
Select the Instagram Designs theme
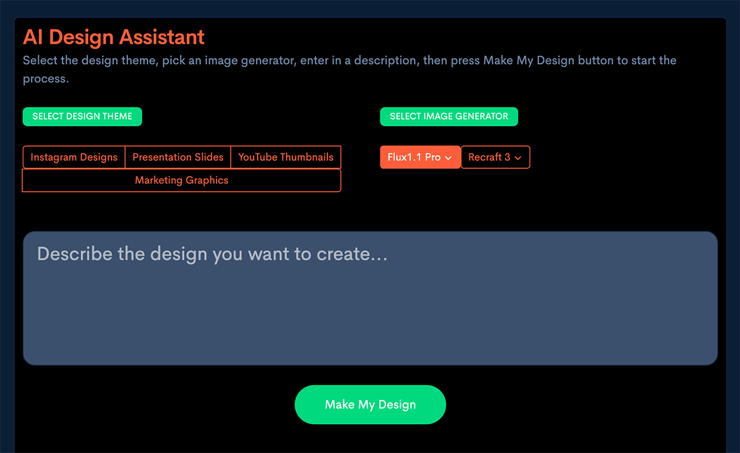point(74,157)
